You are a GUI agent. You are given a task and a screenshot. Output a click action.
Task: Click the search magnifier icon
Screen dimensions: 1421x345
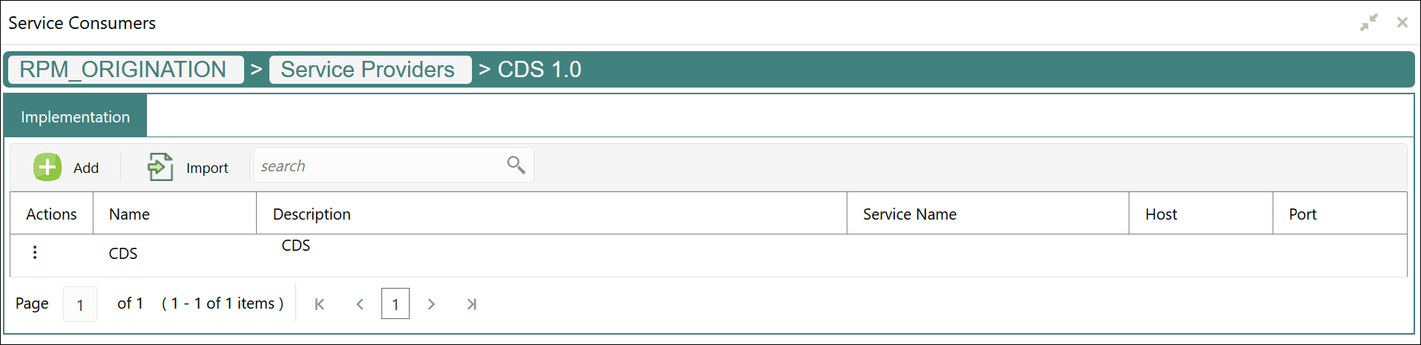coord(516,165)
